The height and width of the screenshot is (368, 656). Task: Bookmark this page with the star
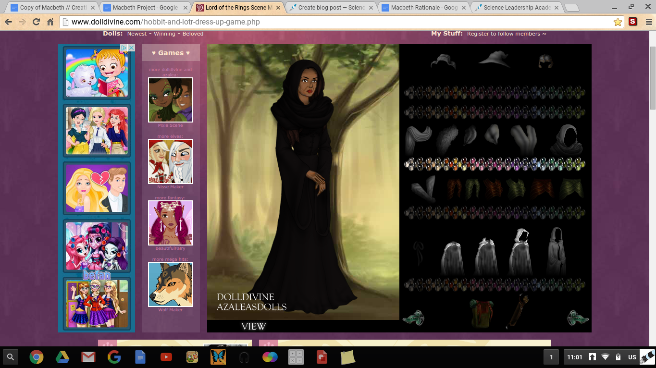(x=618, y=22)
